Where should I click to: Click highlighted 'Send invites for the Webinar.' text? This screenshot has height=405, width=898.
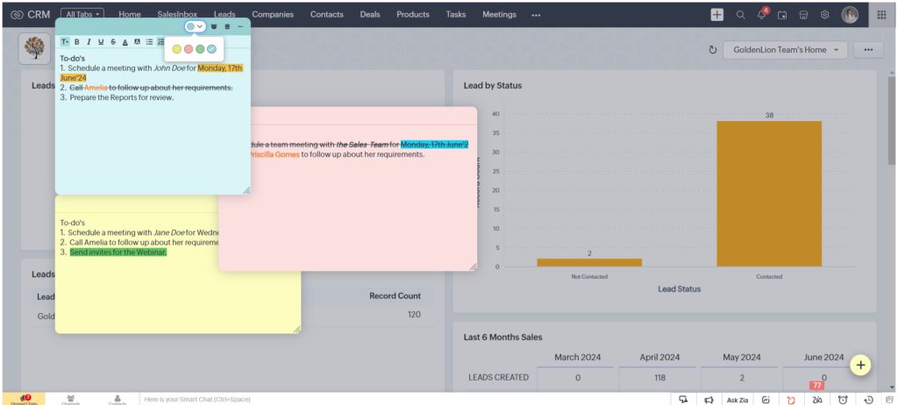pos(118,252)
